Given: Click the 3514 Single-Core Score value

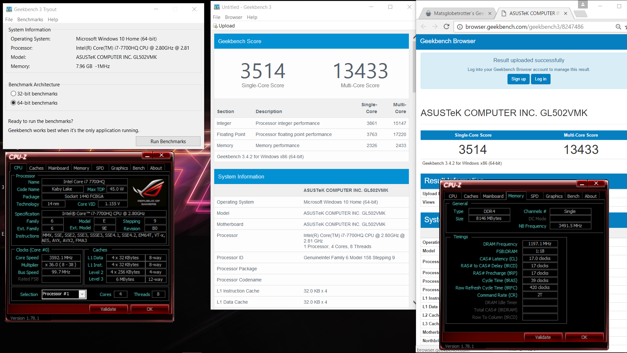Looking at the screenshot, I should pos(263,71).
